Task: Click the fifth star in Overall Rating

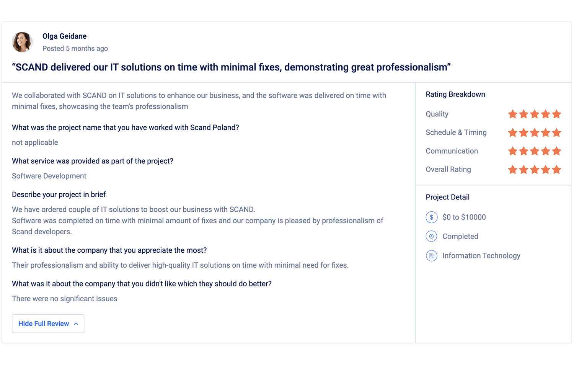Action: coord(556,169)
